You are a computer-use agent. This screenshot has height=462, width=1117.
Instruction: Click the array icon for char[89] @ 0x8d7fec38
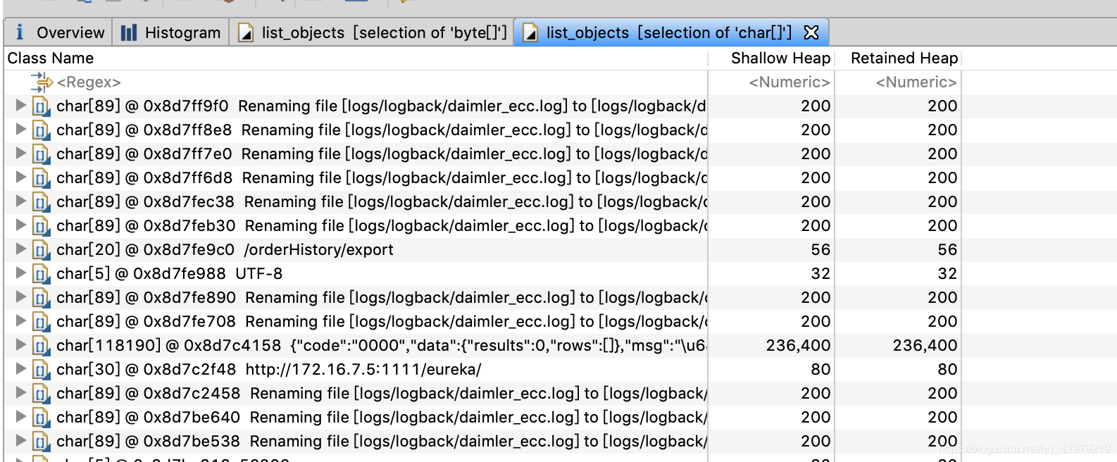coord(42,202)
